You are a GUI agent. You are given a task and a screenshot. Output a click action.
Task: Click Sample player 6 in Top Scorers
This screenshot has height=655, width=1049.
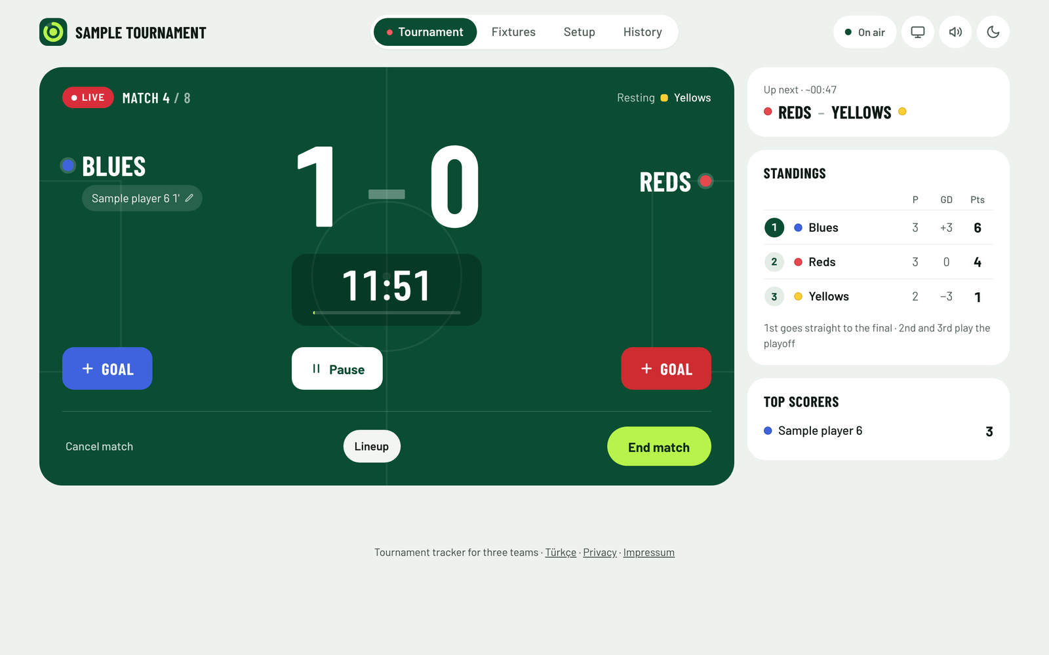pyautogui.click(x=820, y=430)
